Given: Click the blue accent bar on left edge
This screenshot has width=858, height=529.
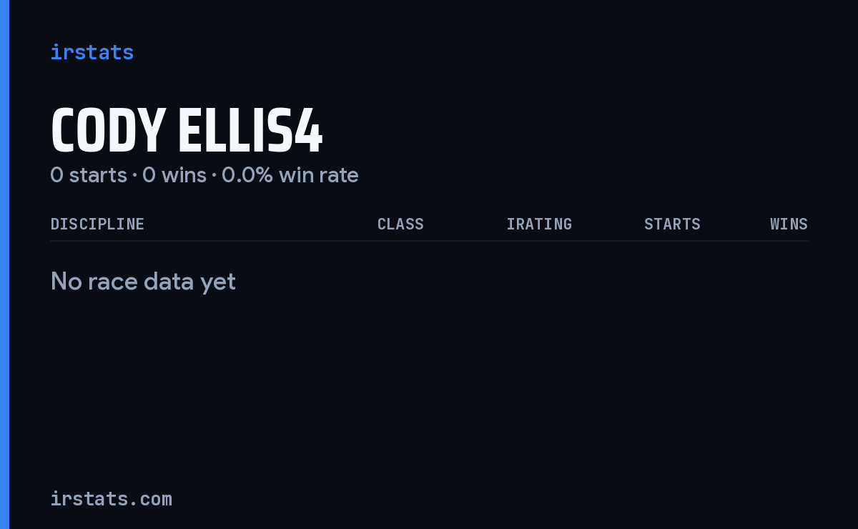Looking at the screenshot, I should [4, 264].
